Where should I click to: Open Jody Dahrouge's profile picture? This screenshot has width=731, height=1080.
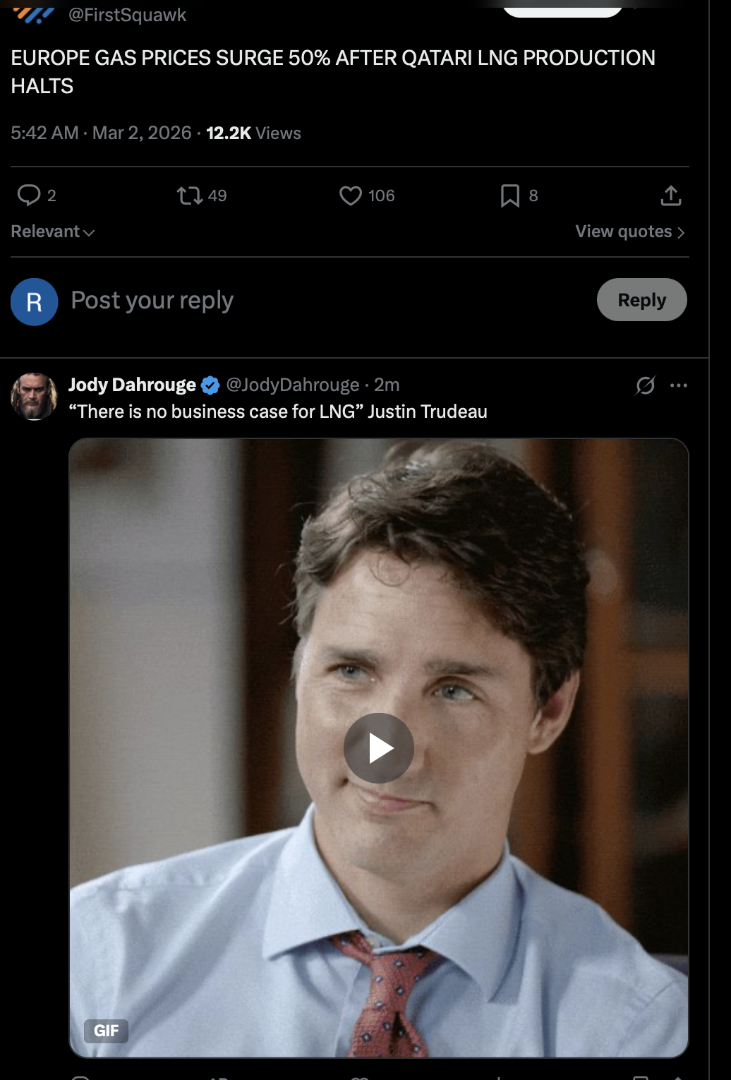coord(34,397)
